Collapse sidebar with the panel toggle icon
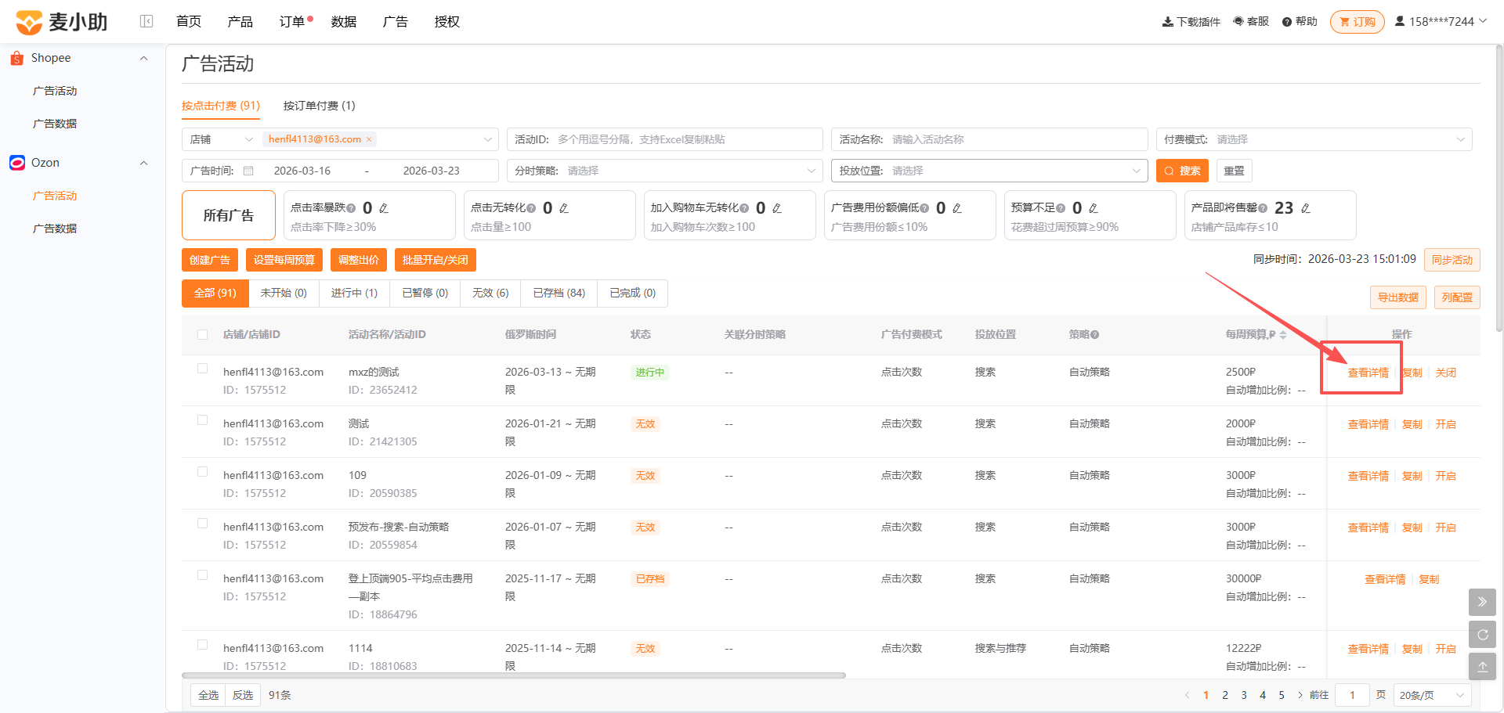This screenshot has height=713, width=1504. coord(146,21)
